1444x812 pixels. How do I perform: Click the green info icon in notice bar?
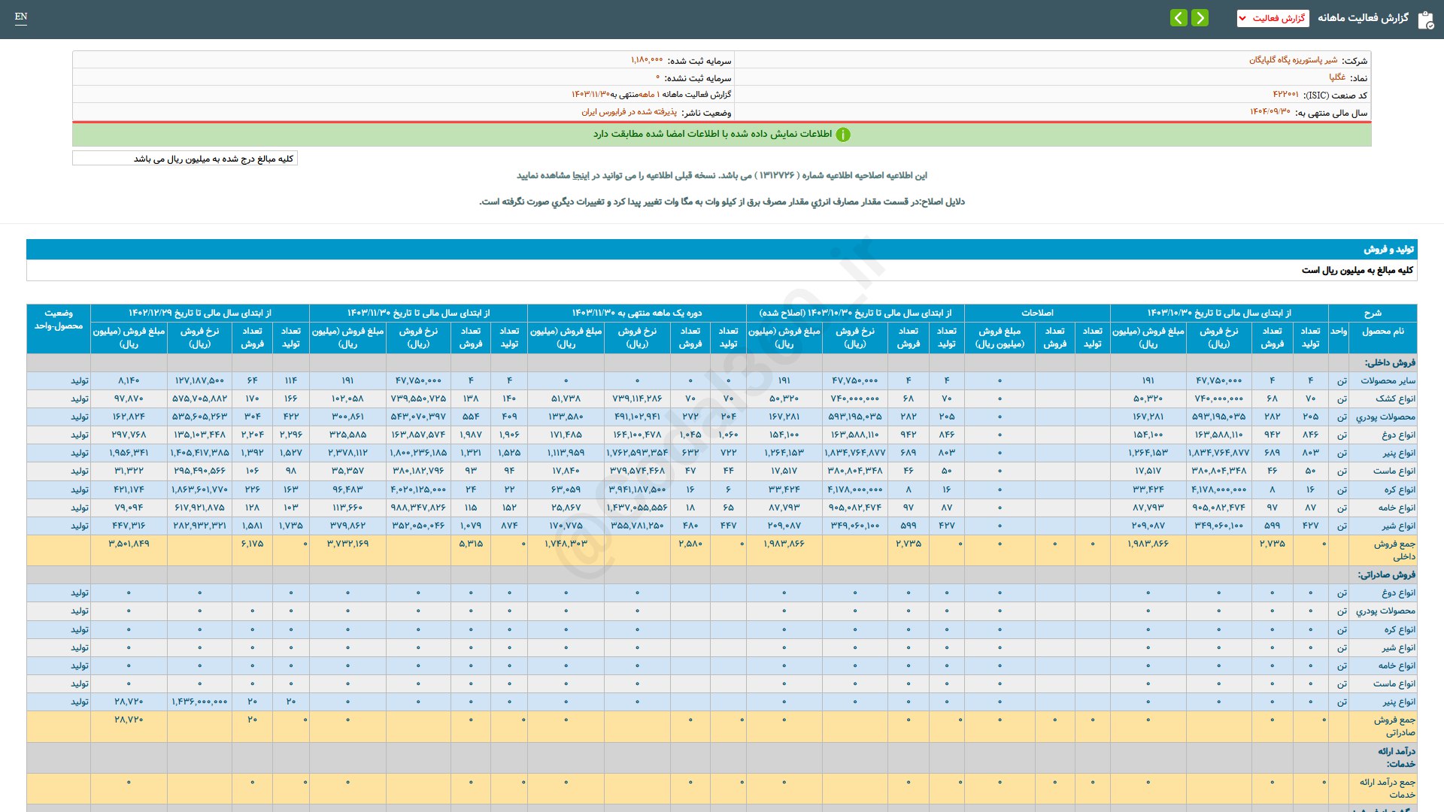click(x=843, y=135)
